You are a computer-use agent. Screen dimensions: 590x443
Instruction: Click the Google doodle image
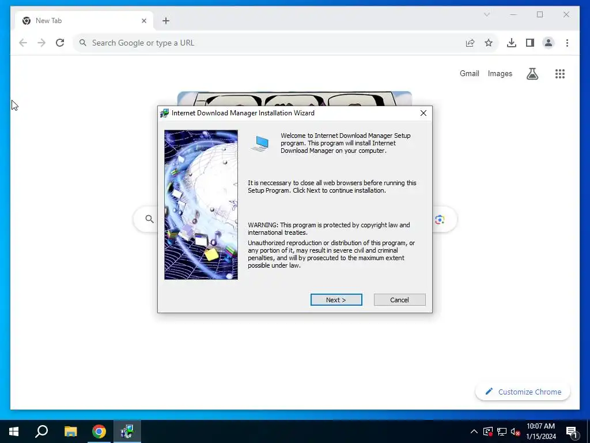point(294,99)
